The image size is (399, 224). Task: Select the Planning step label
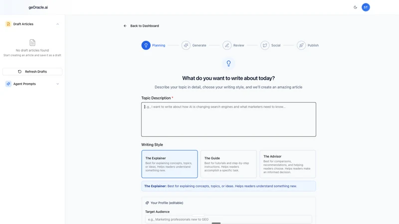coord(159,45)
